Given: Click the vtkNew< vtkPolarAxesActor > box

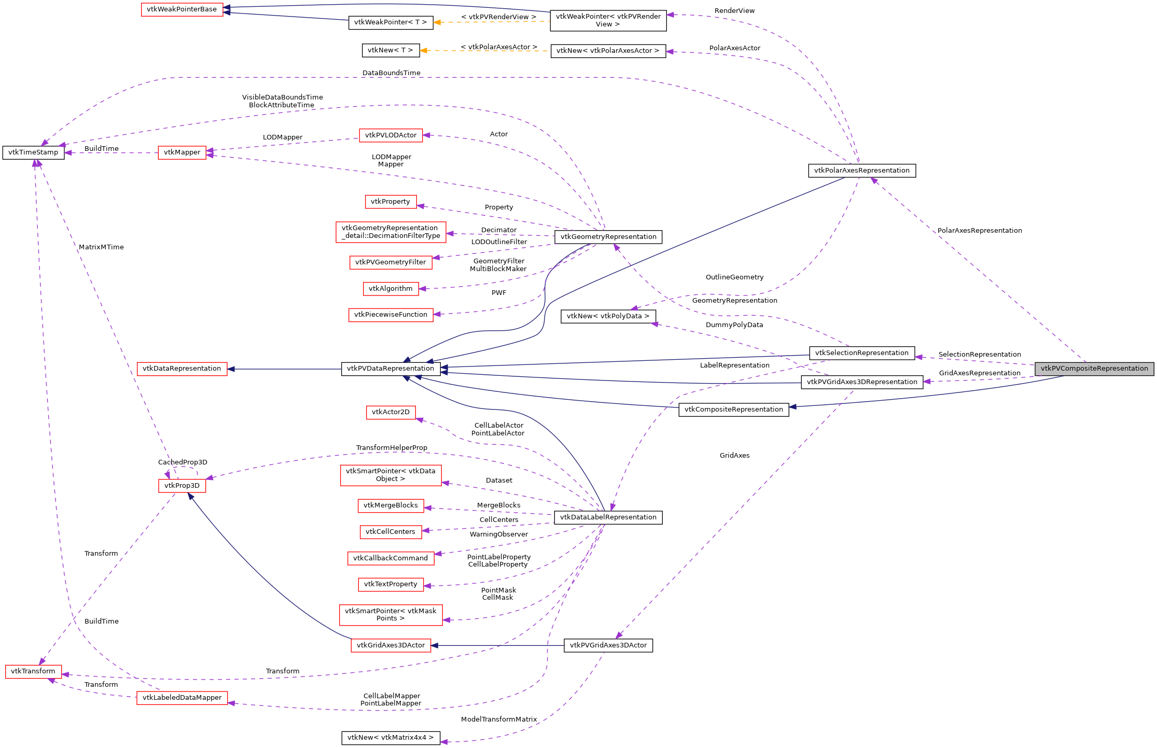Looking at the screenshot, I should [608, 51].
